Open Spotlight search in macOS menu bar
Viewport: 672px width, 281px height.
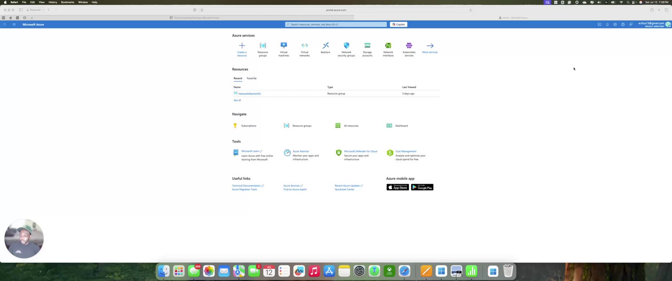click(628, 2)
